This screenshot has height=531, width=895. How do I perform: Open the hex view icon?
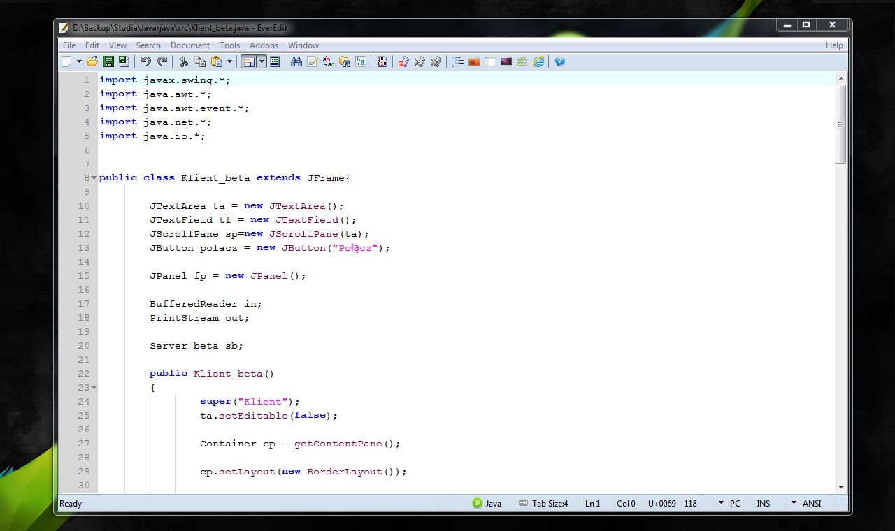coord(382,61)
